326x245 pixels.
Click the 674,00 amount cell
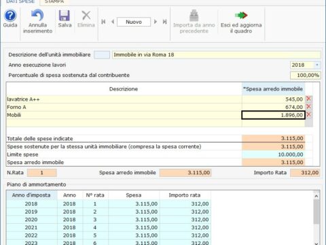coord(274,107)
